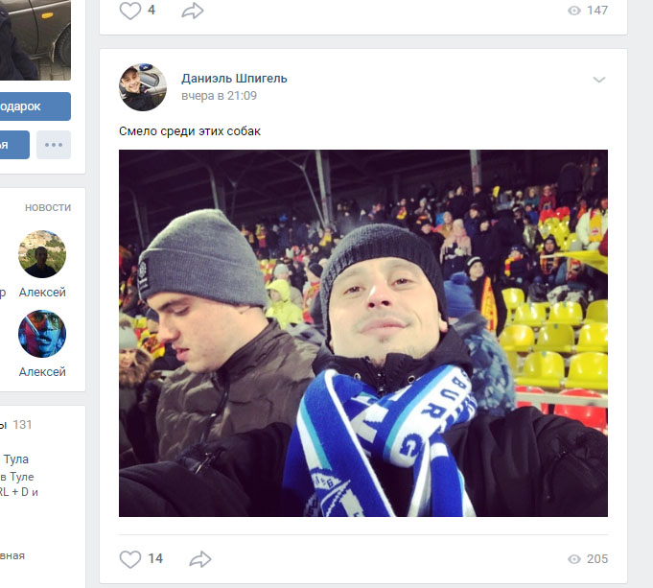Viewport: 653px width, 588px height.
Task: Open the post timestamp 'вчера в 21:09'
Action: (219, 96)
